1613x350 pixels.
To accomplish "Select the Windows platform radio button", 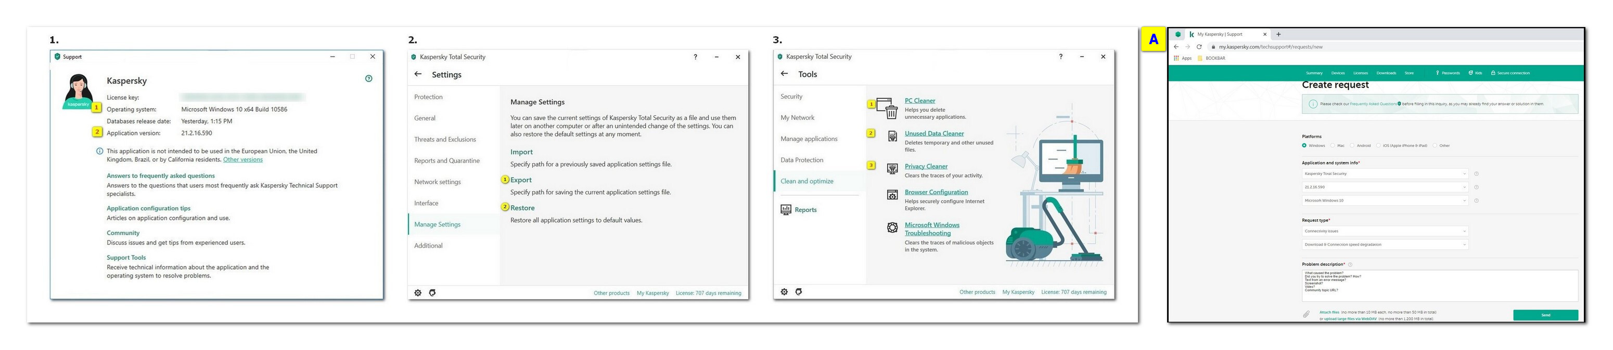I will (x=1304, y=145).
